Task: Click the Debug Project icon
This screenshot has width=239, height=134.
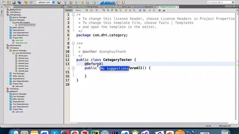Action: coord(82,2)
